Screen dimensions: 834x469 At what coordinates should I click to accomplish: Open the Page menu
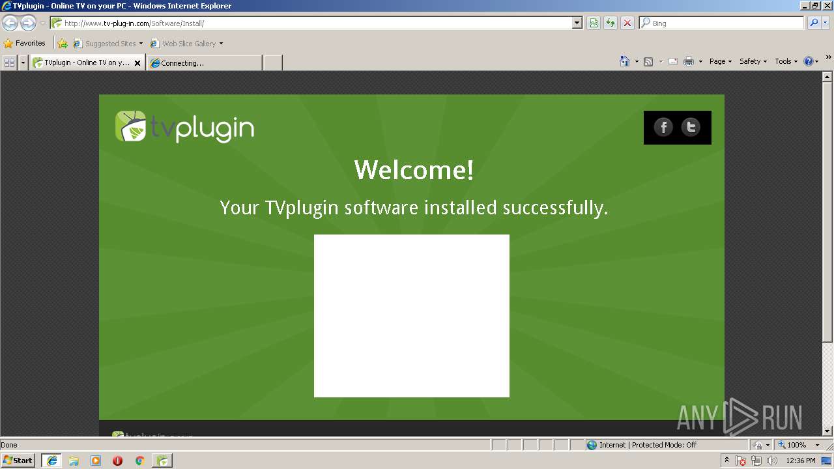721,61
